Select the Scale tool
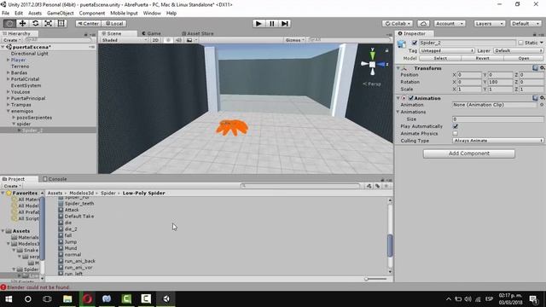Viewport: 546px width, 307px height. [x=49, y=23]
